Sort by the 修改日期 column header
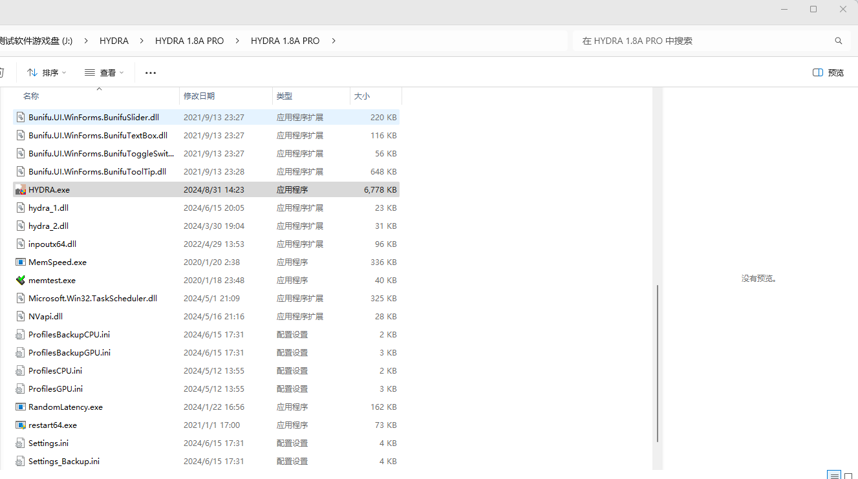858x479 pixels. [x=199, y=96]
